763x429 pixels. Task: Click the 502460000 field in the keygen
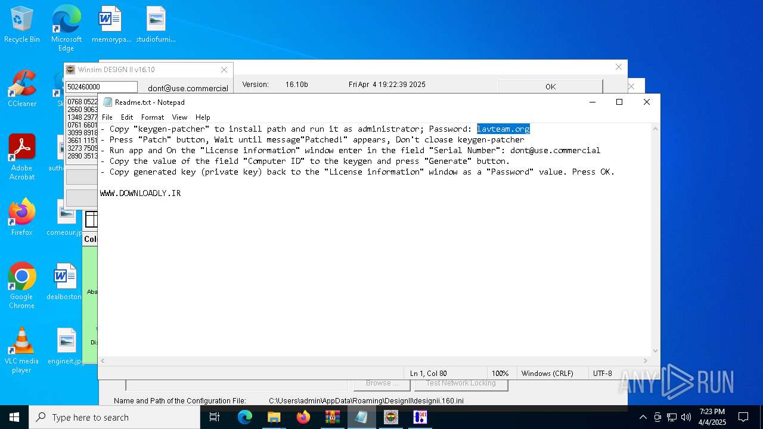[101, 87]
